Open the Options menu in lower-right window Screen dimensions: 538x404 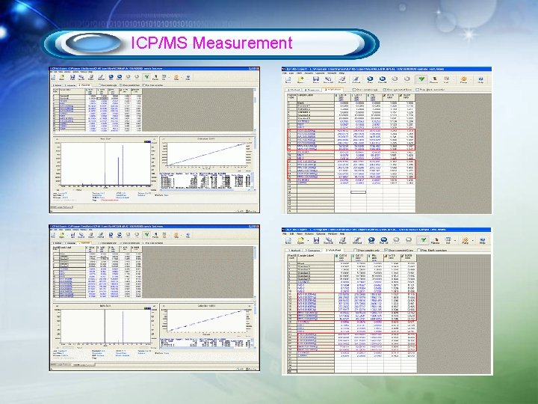tap(321, 234)
